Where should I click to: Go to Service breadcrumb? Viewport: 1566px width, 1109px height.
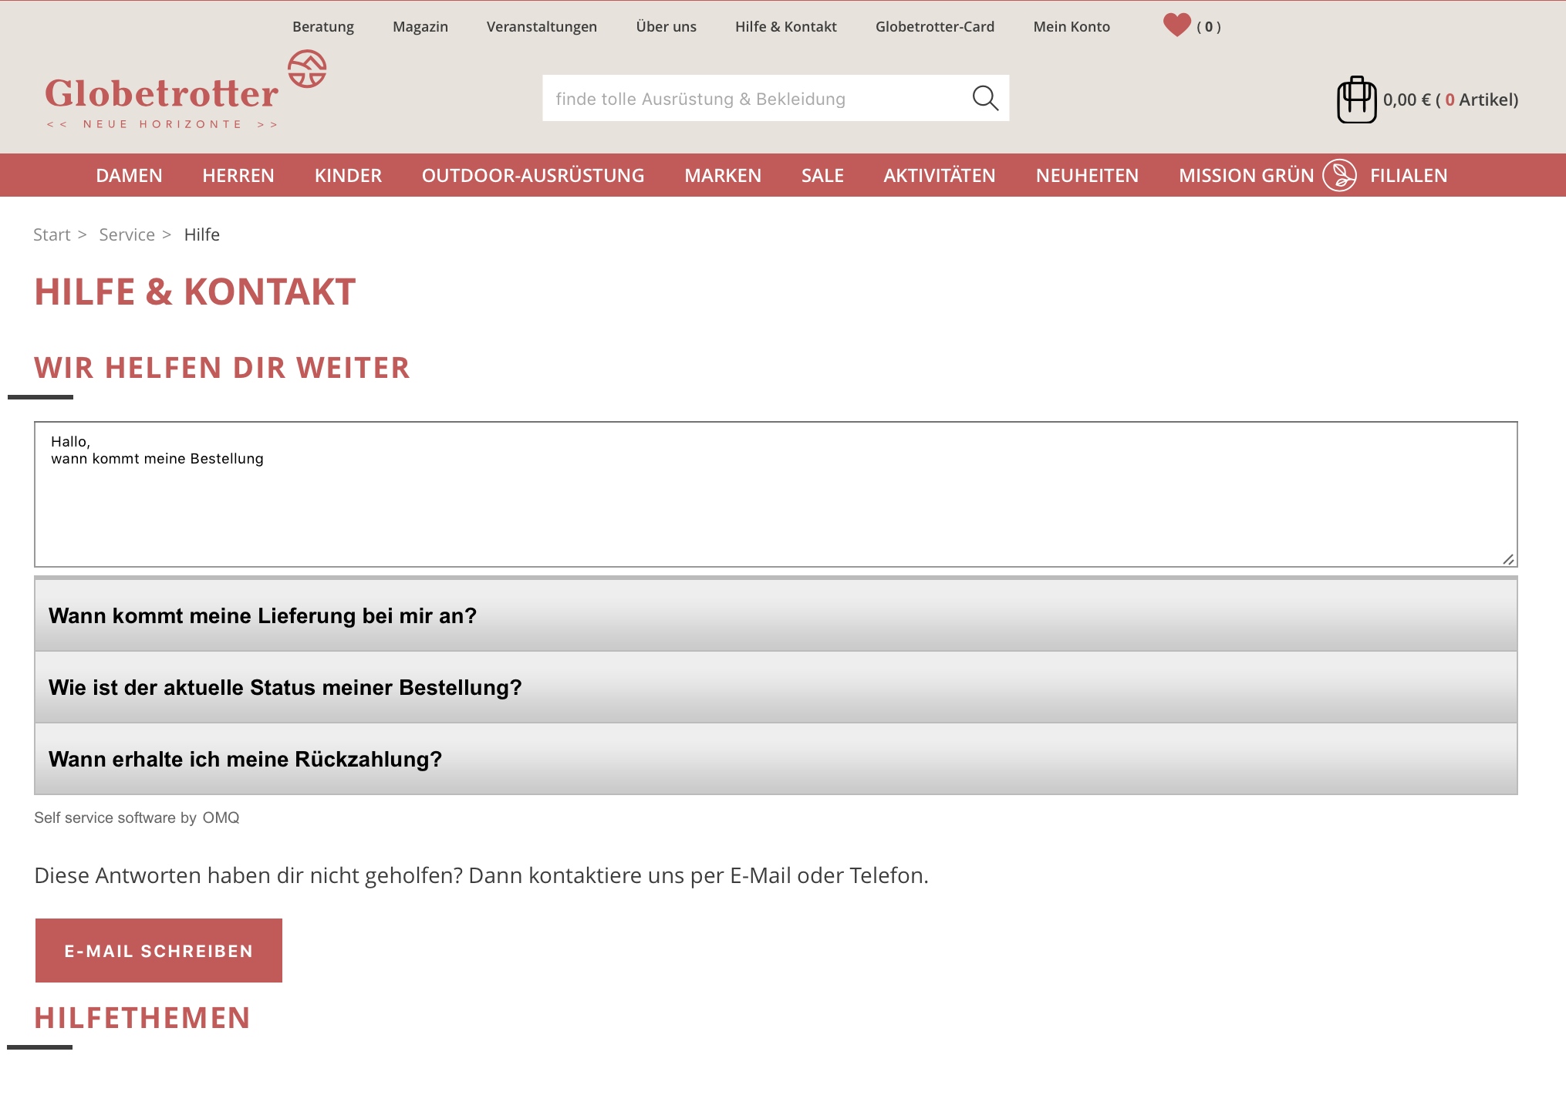(x=127, y=234)
